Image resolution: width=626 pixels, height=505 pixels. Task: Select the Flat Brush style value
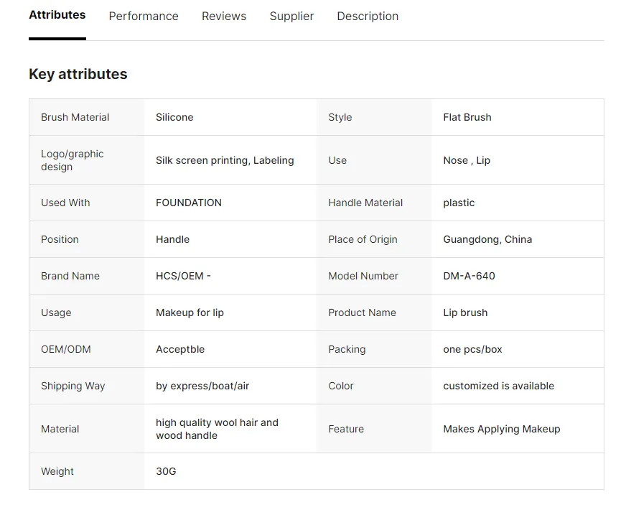(x=467, y=117)
